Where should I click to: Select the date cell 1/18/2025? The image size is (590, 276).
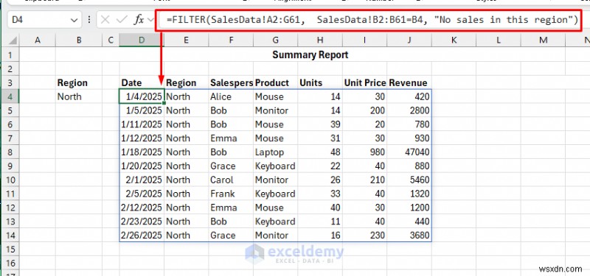(x=142, y=152)
